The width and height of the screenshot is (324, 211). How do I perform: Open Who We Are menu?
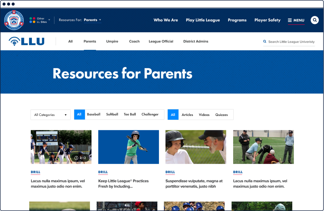tap(166, 20)
